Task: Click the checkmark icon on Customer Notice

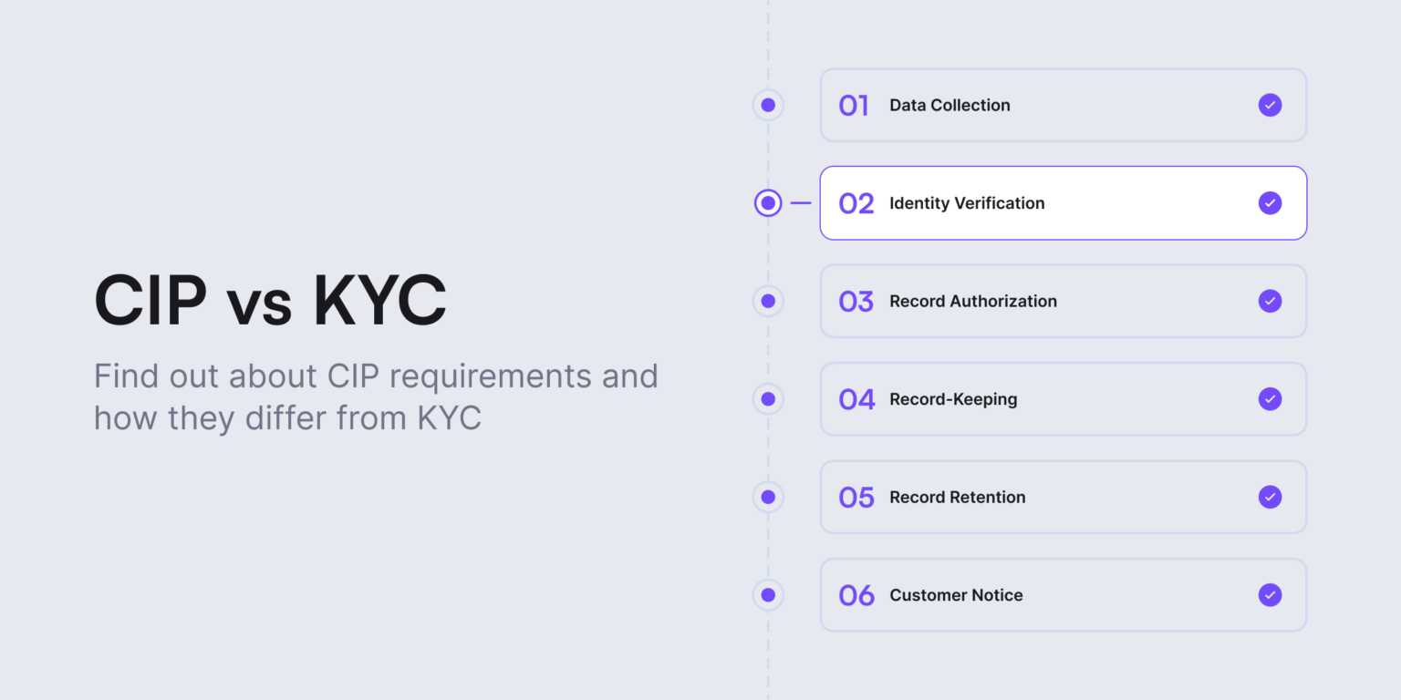Action: tap(1270, 594)
